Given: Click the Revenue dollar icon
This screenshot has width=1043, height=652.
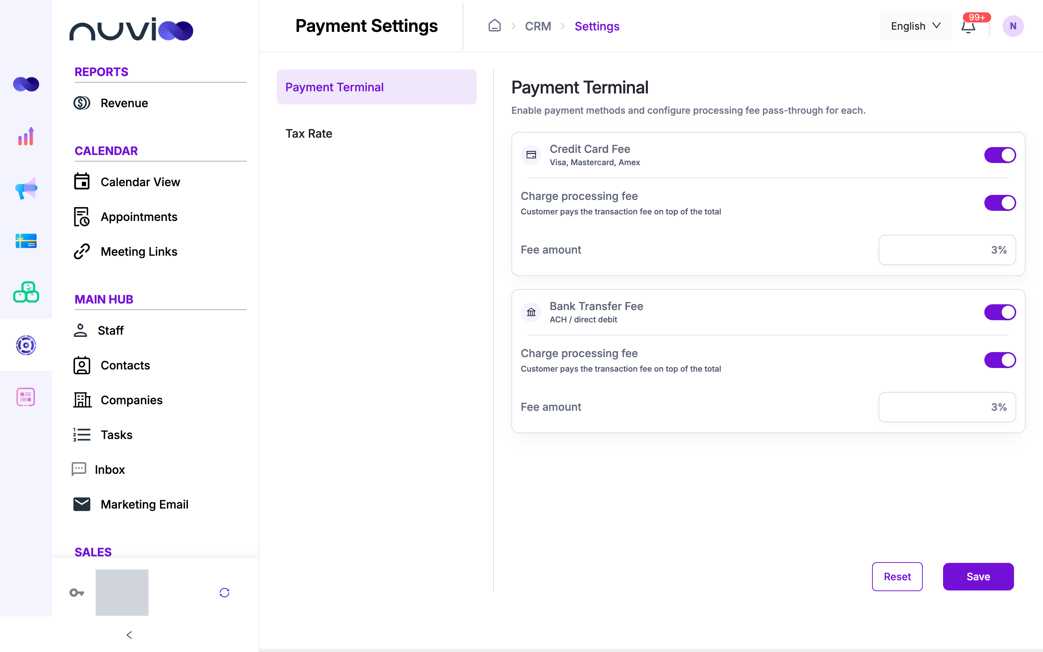Looking at the screenshot, I should point(81,103).
